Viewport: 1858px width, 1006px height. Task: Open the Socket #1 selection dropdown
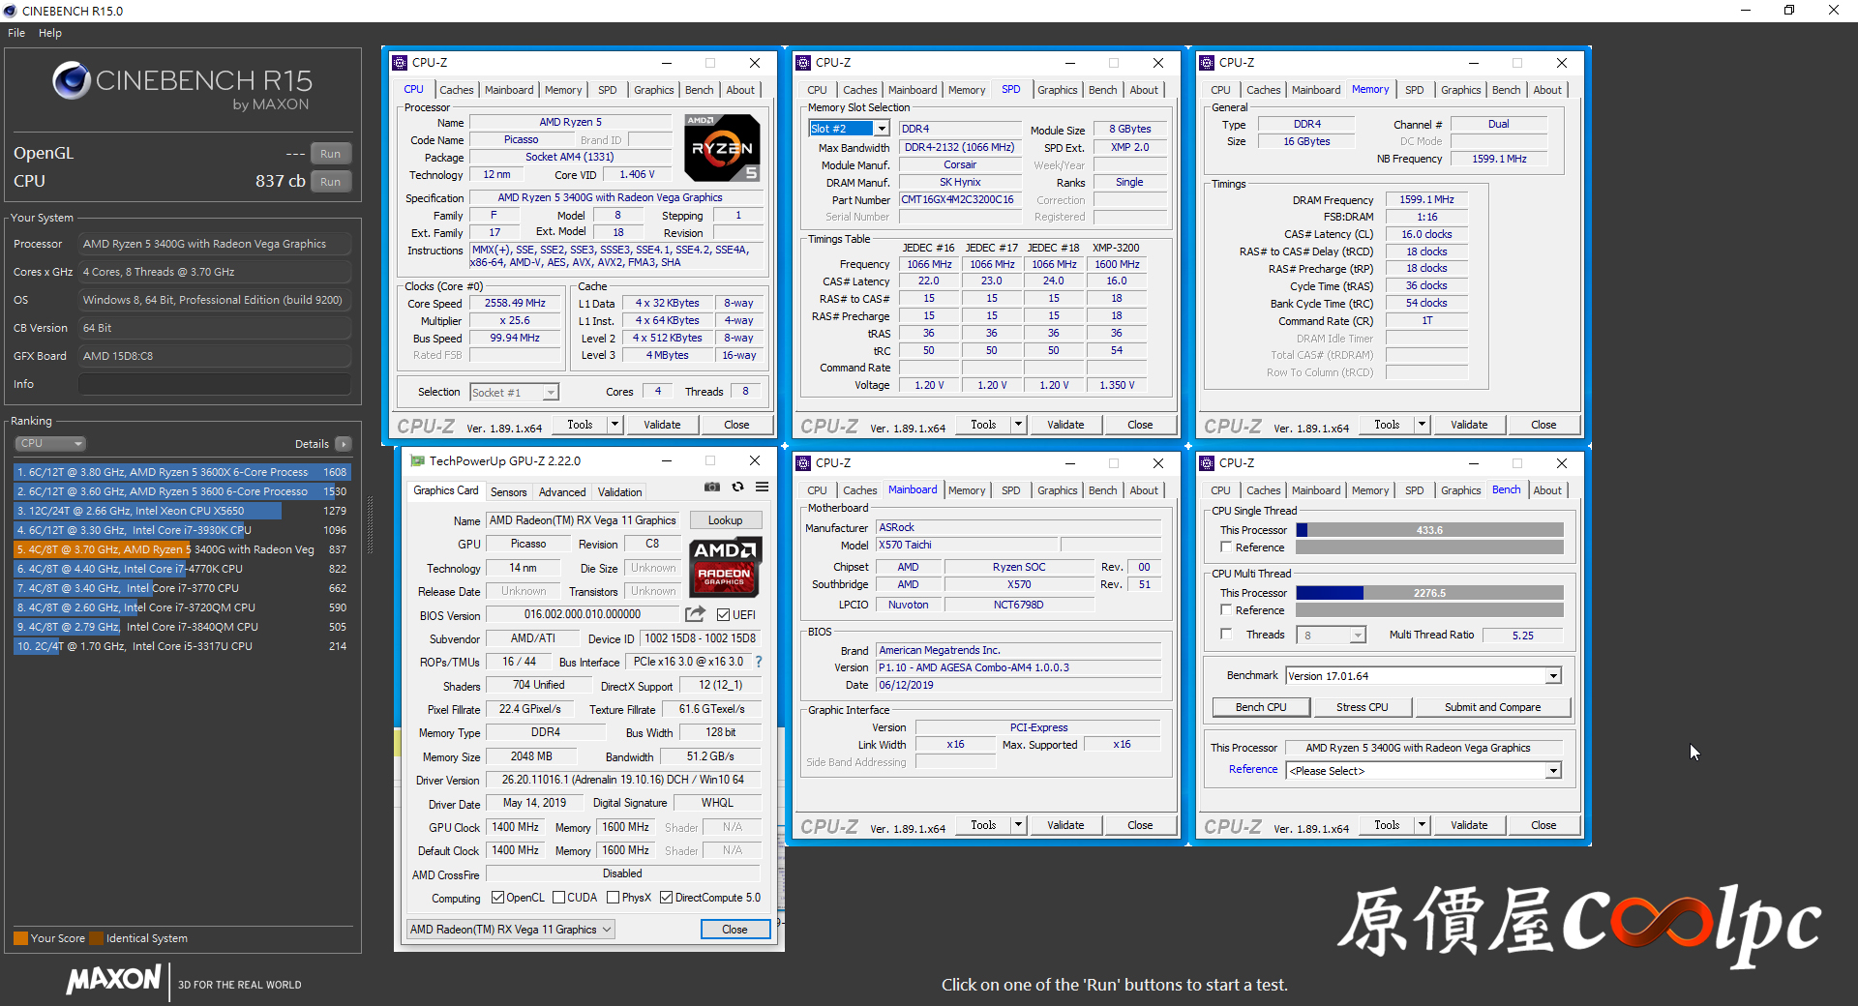pos(550,393)
